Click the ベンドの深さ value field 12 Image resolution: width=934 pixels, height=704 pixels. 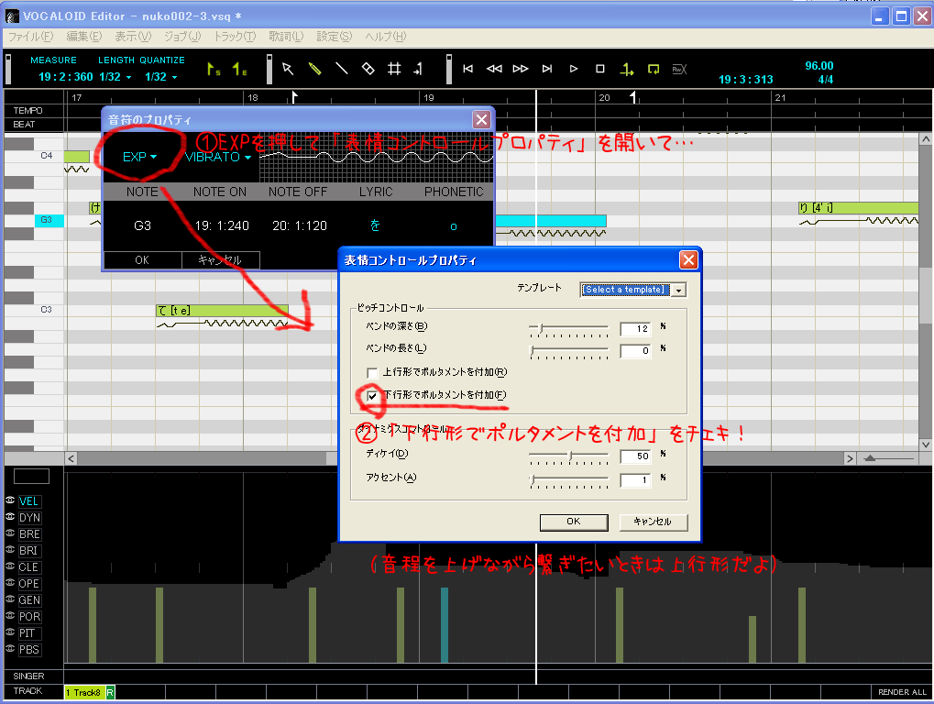tap(635, 329)
